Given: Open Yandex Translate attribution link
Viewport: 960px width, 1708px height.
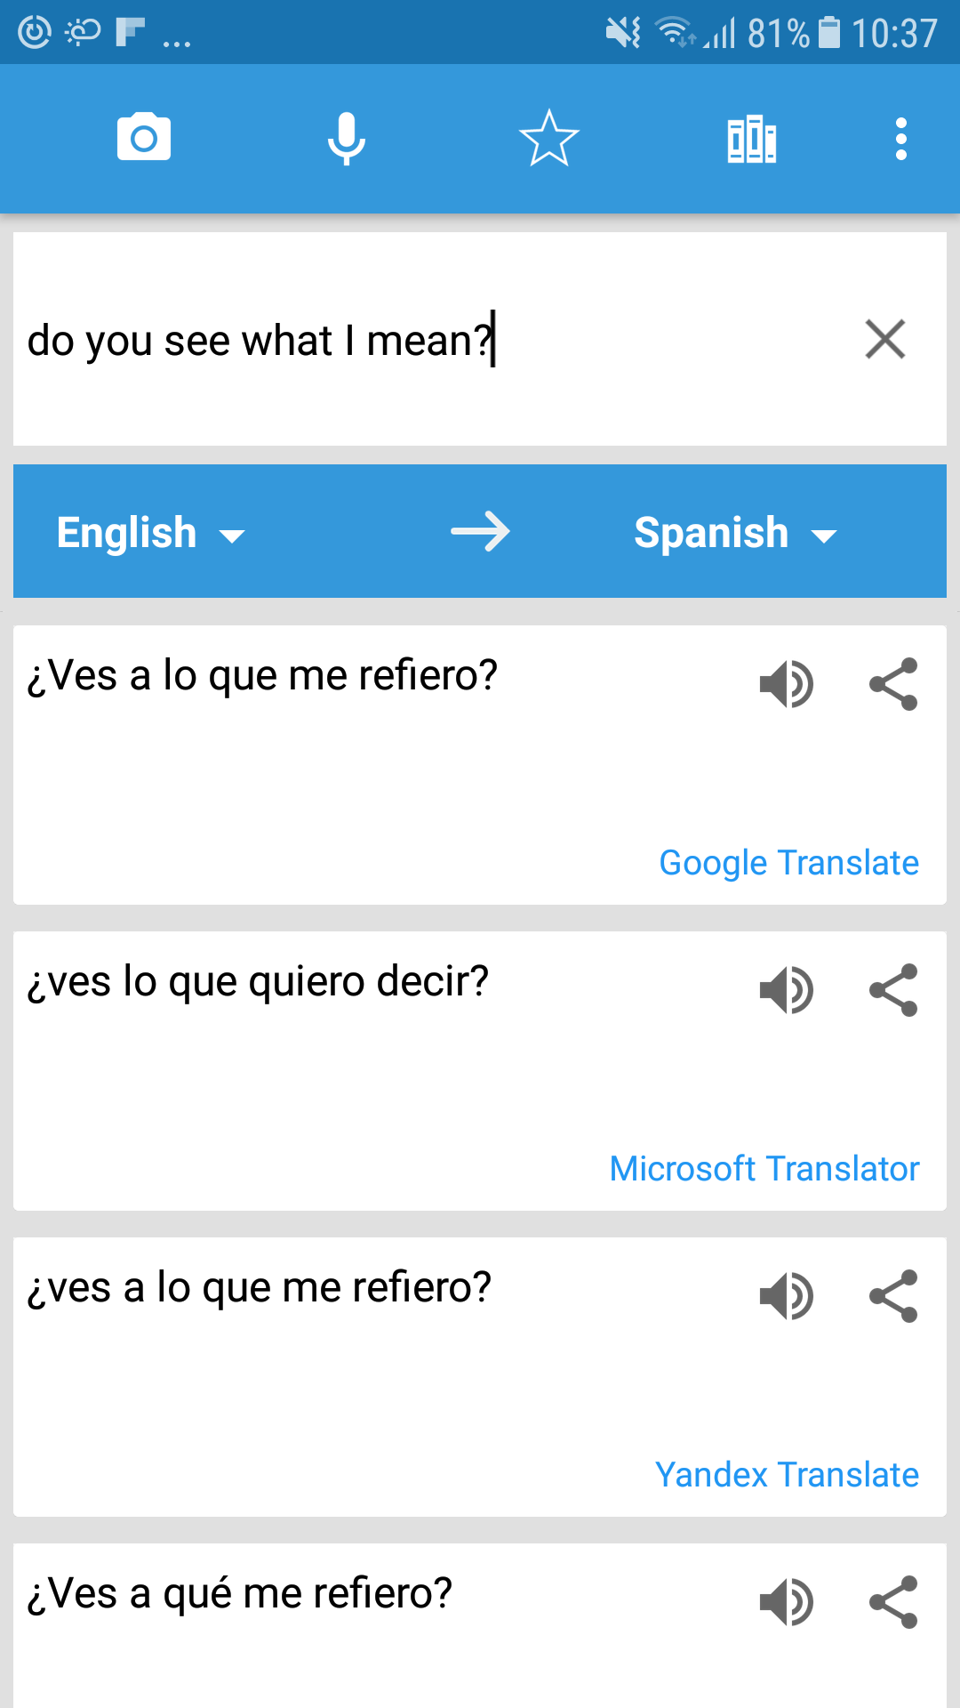Looking at the screenshot, I should click(786, 1474).
